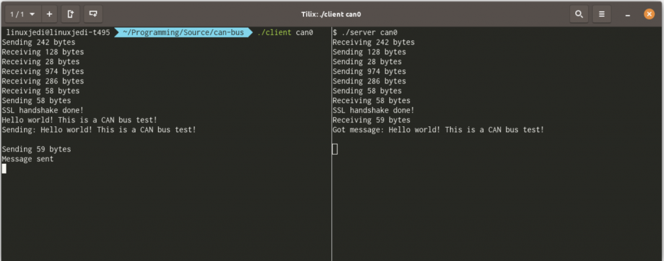Select the client line 'Receiving 974 bytes'
Viewport: 664px width, 261px height.
coord(43,71)
